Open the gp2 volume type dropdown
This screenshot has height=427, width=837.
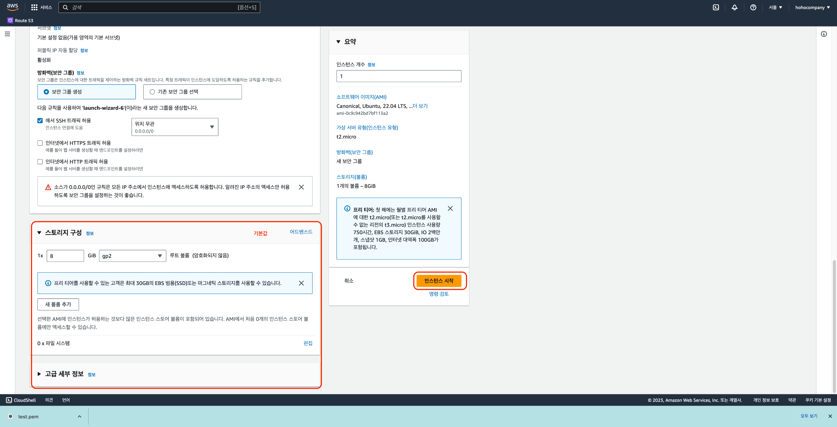[132, 256]
